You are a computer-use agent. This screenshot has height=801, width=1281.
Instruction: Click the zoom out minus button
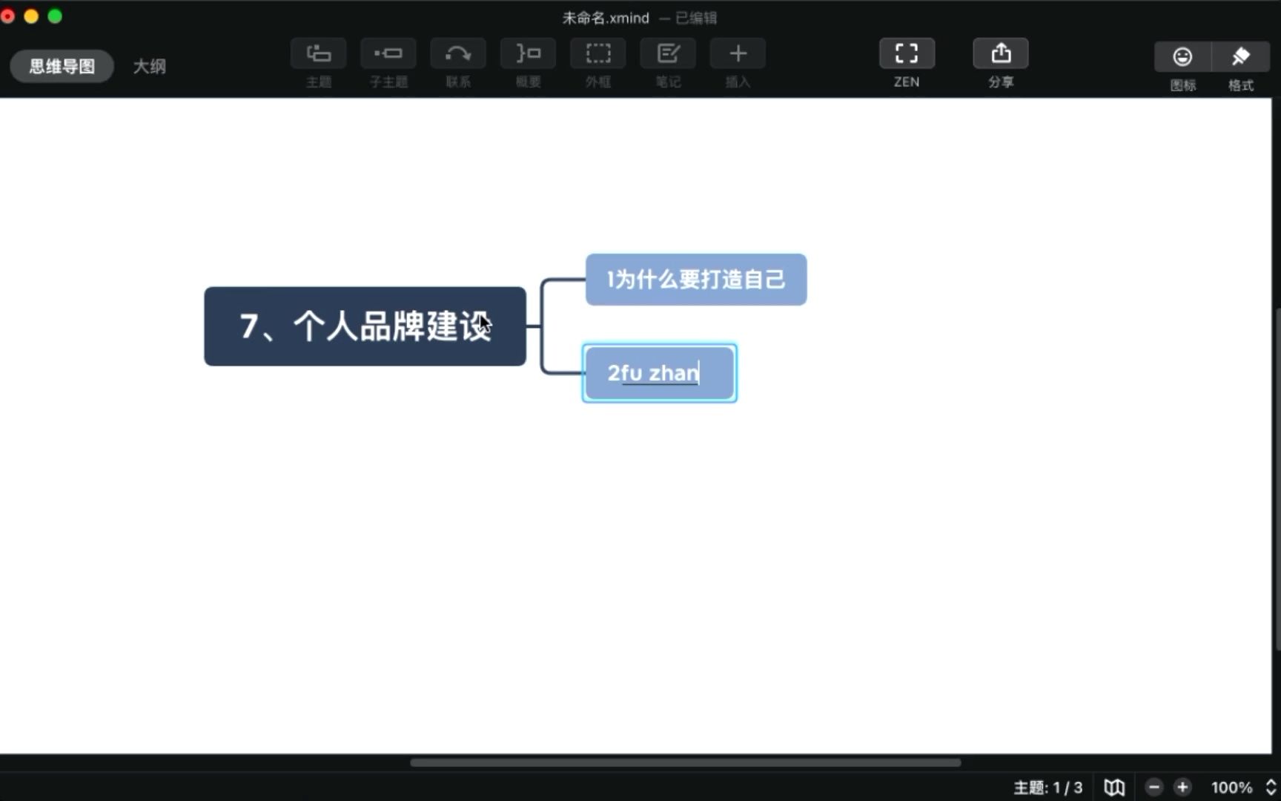pyautogui.click(x=1154, y=787)
